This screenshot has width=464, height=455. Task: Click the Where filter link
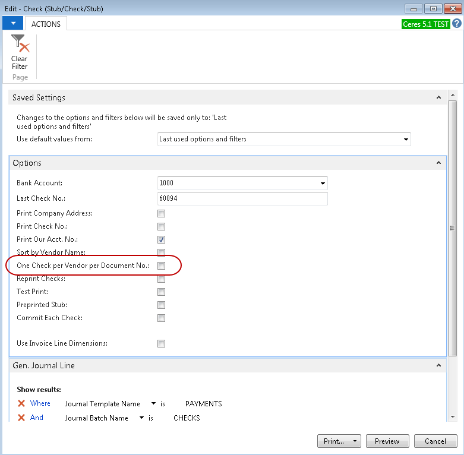coord(40,404)
